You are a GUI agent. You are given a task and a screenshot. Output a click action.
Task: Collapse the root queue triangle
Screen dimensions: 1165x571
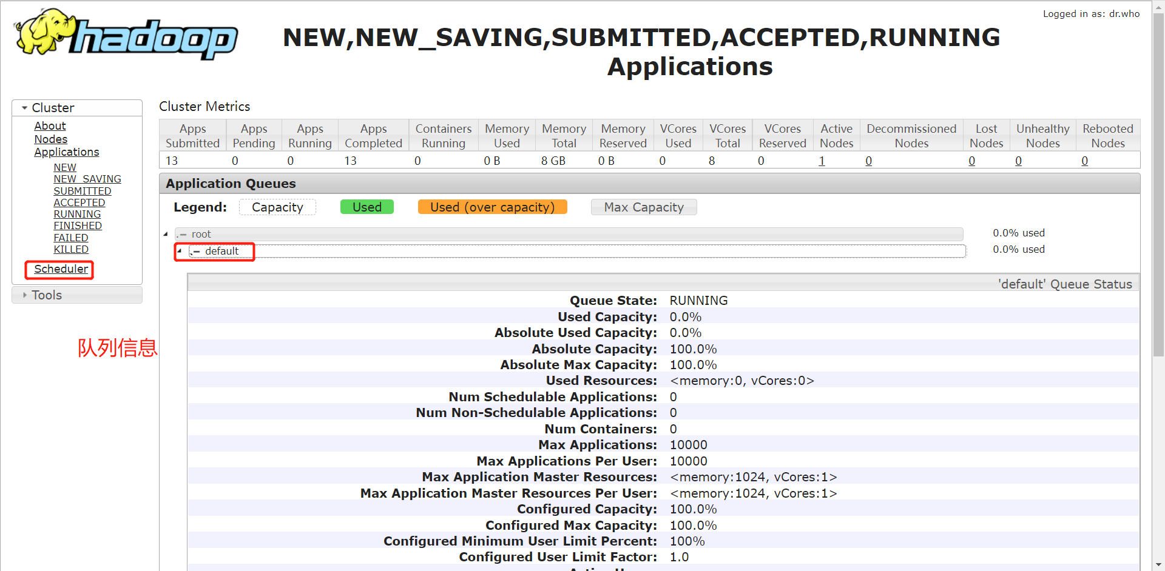[x=166, y=234]
